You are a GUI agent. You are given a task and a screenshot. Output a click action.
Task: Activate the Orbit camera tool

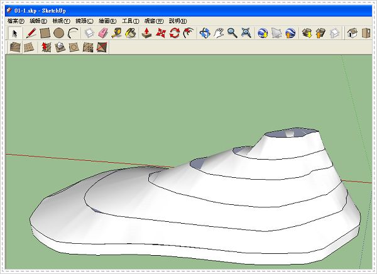tap(204, 33)
